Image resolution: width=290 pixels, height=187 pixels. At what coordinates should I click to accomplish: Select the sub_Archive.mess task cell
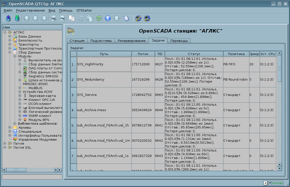(x=104, y=110)
